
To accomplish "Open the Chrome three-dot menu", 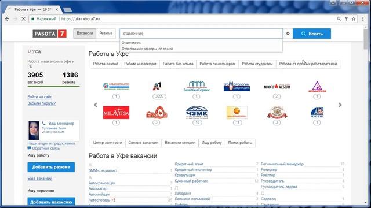I will coord(363,19).
